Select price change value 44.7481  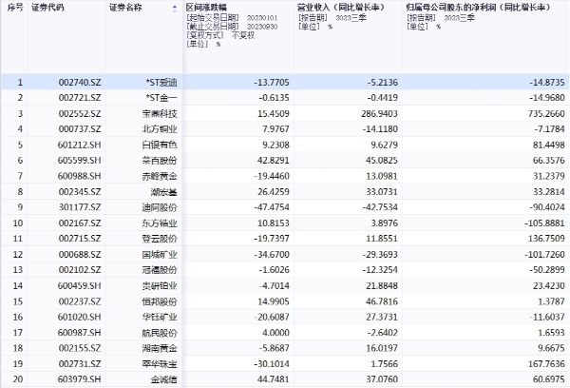coord(274,379)
